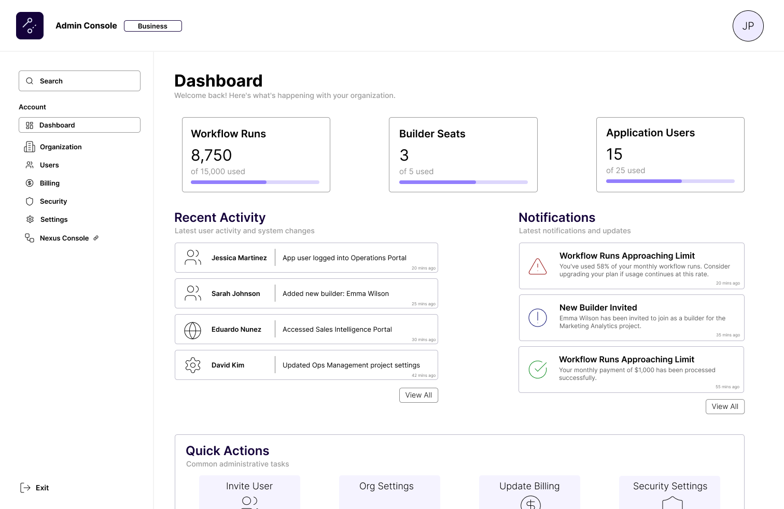View all notifications
The height and width of the screenshot is (509, 784).
pos(725,407)
